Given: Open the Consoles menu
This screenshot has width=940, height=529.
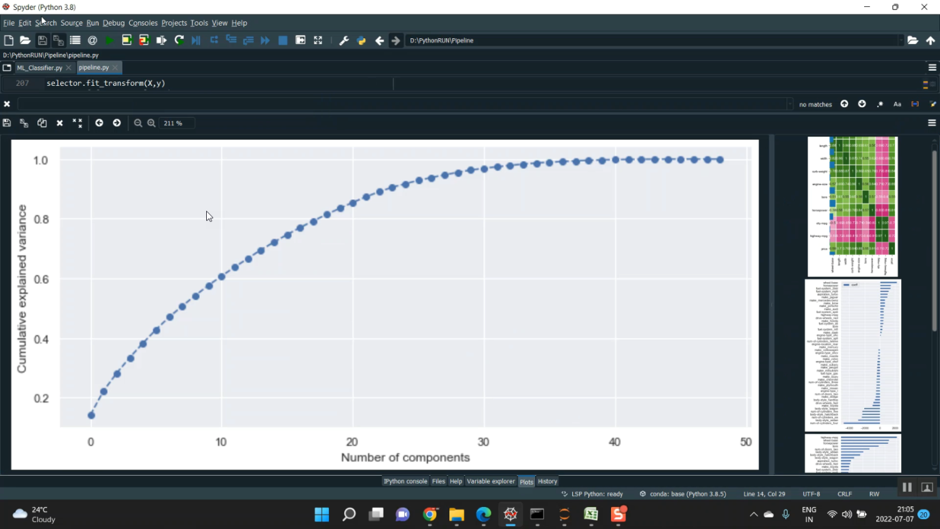Looking at the screenshot, I should coord(143,23).
